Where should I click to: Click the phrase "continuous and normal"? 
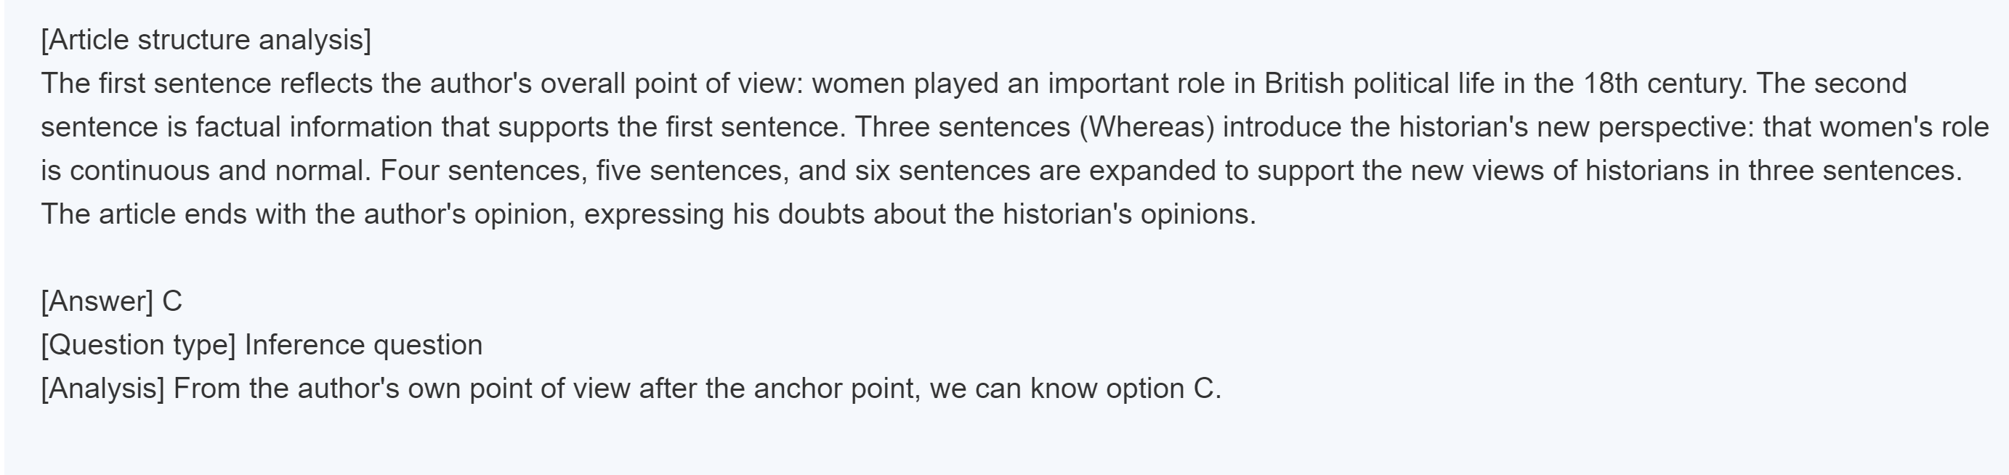tap(219, 171)
